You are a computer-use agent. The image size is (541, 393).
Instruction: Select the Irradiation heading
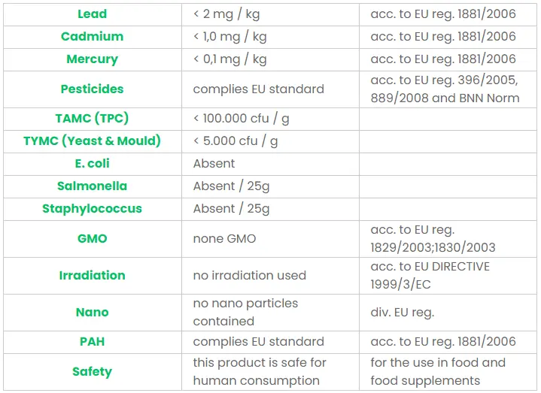click(x=92, y=275)
